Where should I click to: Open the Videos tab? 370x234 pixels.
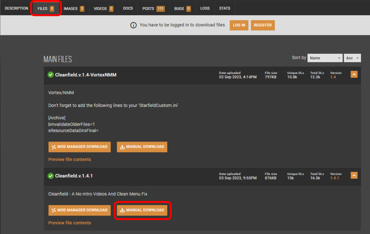[x=104, y=9]
